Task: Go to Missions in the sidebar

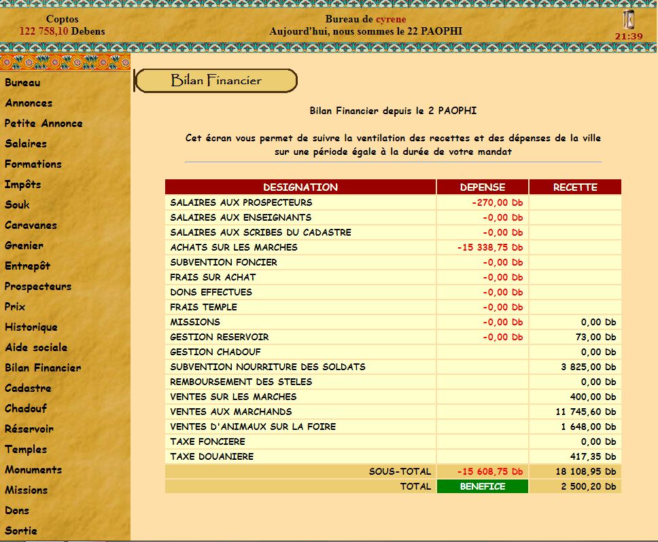Action: [26, 490]
